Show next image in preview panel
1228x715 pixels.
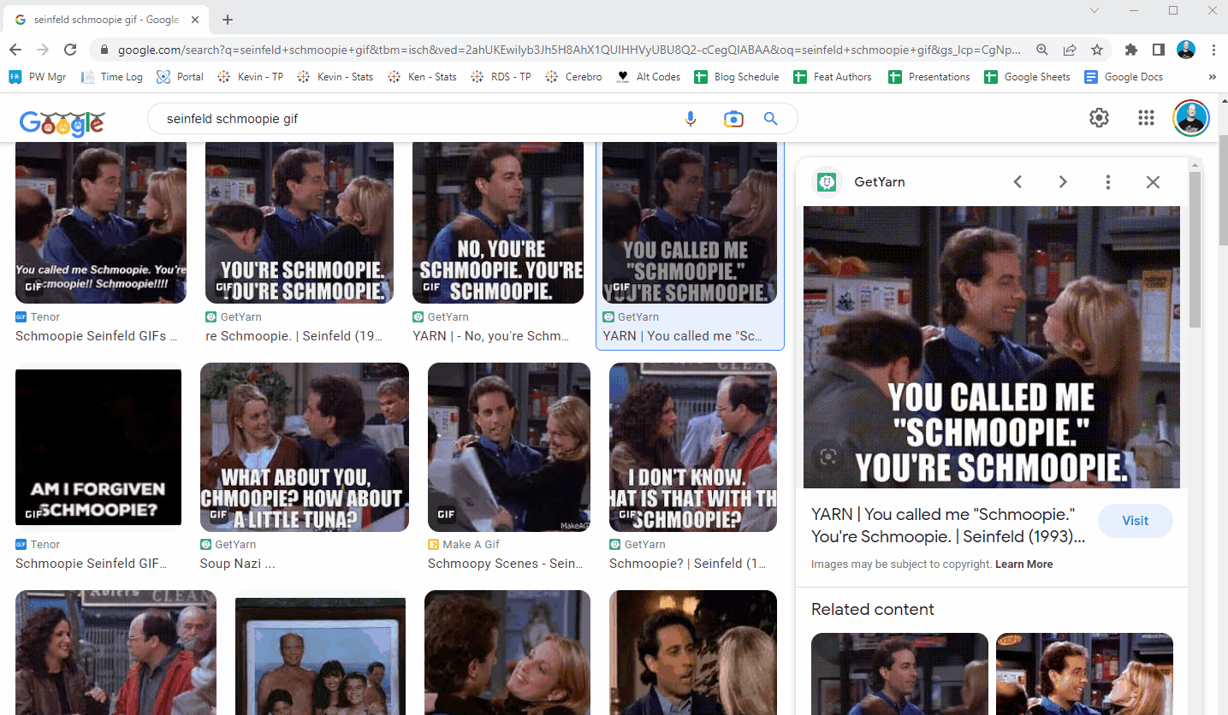pos(1063,181)
